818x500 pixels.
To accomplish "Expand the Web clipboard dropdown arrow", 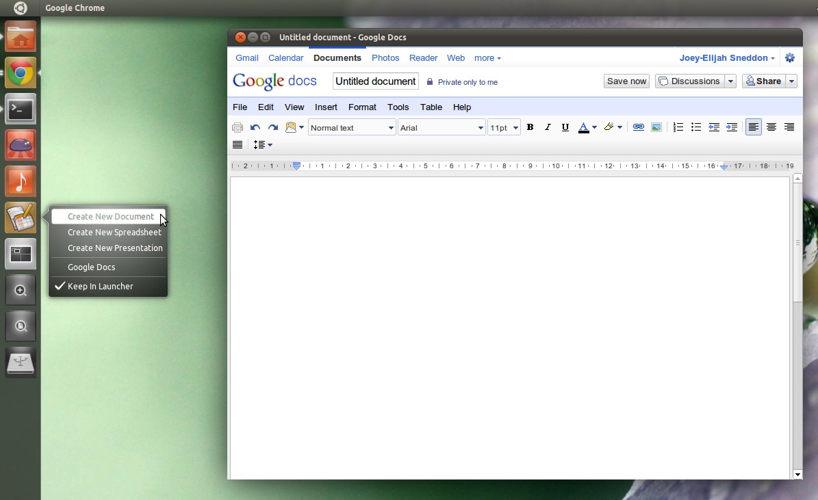I will pos(302,128).
